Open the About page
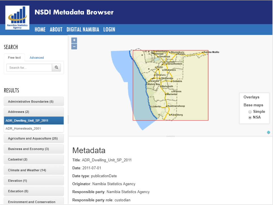273x205 pixels. click(x=56, y=29)
